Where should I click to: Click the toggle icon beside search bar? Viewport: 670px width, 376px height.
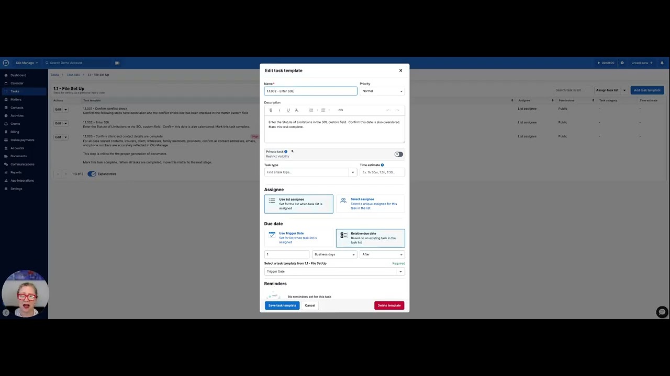pyautogui.click(x=117, y=63)
